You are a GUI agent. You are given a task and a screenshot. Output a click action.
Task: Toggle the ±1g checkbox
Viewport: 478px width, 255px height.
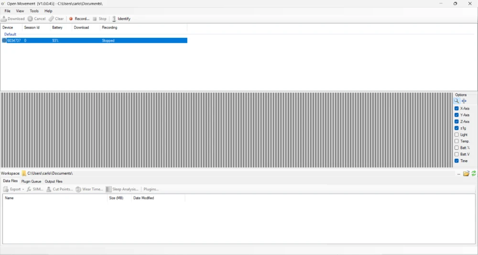[456, 128]
